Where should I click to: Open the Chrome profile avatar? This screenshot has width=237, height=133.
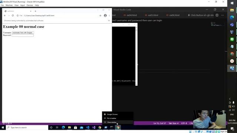point(105,16)
